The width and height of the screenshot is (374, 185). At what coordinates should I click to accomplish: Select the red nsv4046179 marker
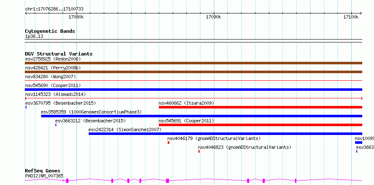169,143
